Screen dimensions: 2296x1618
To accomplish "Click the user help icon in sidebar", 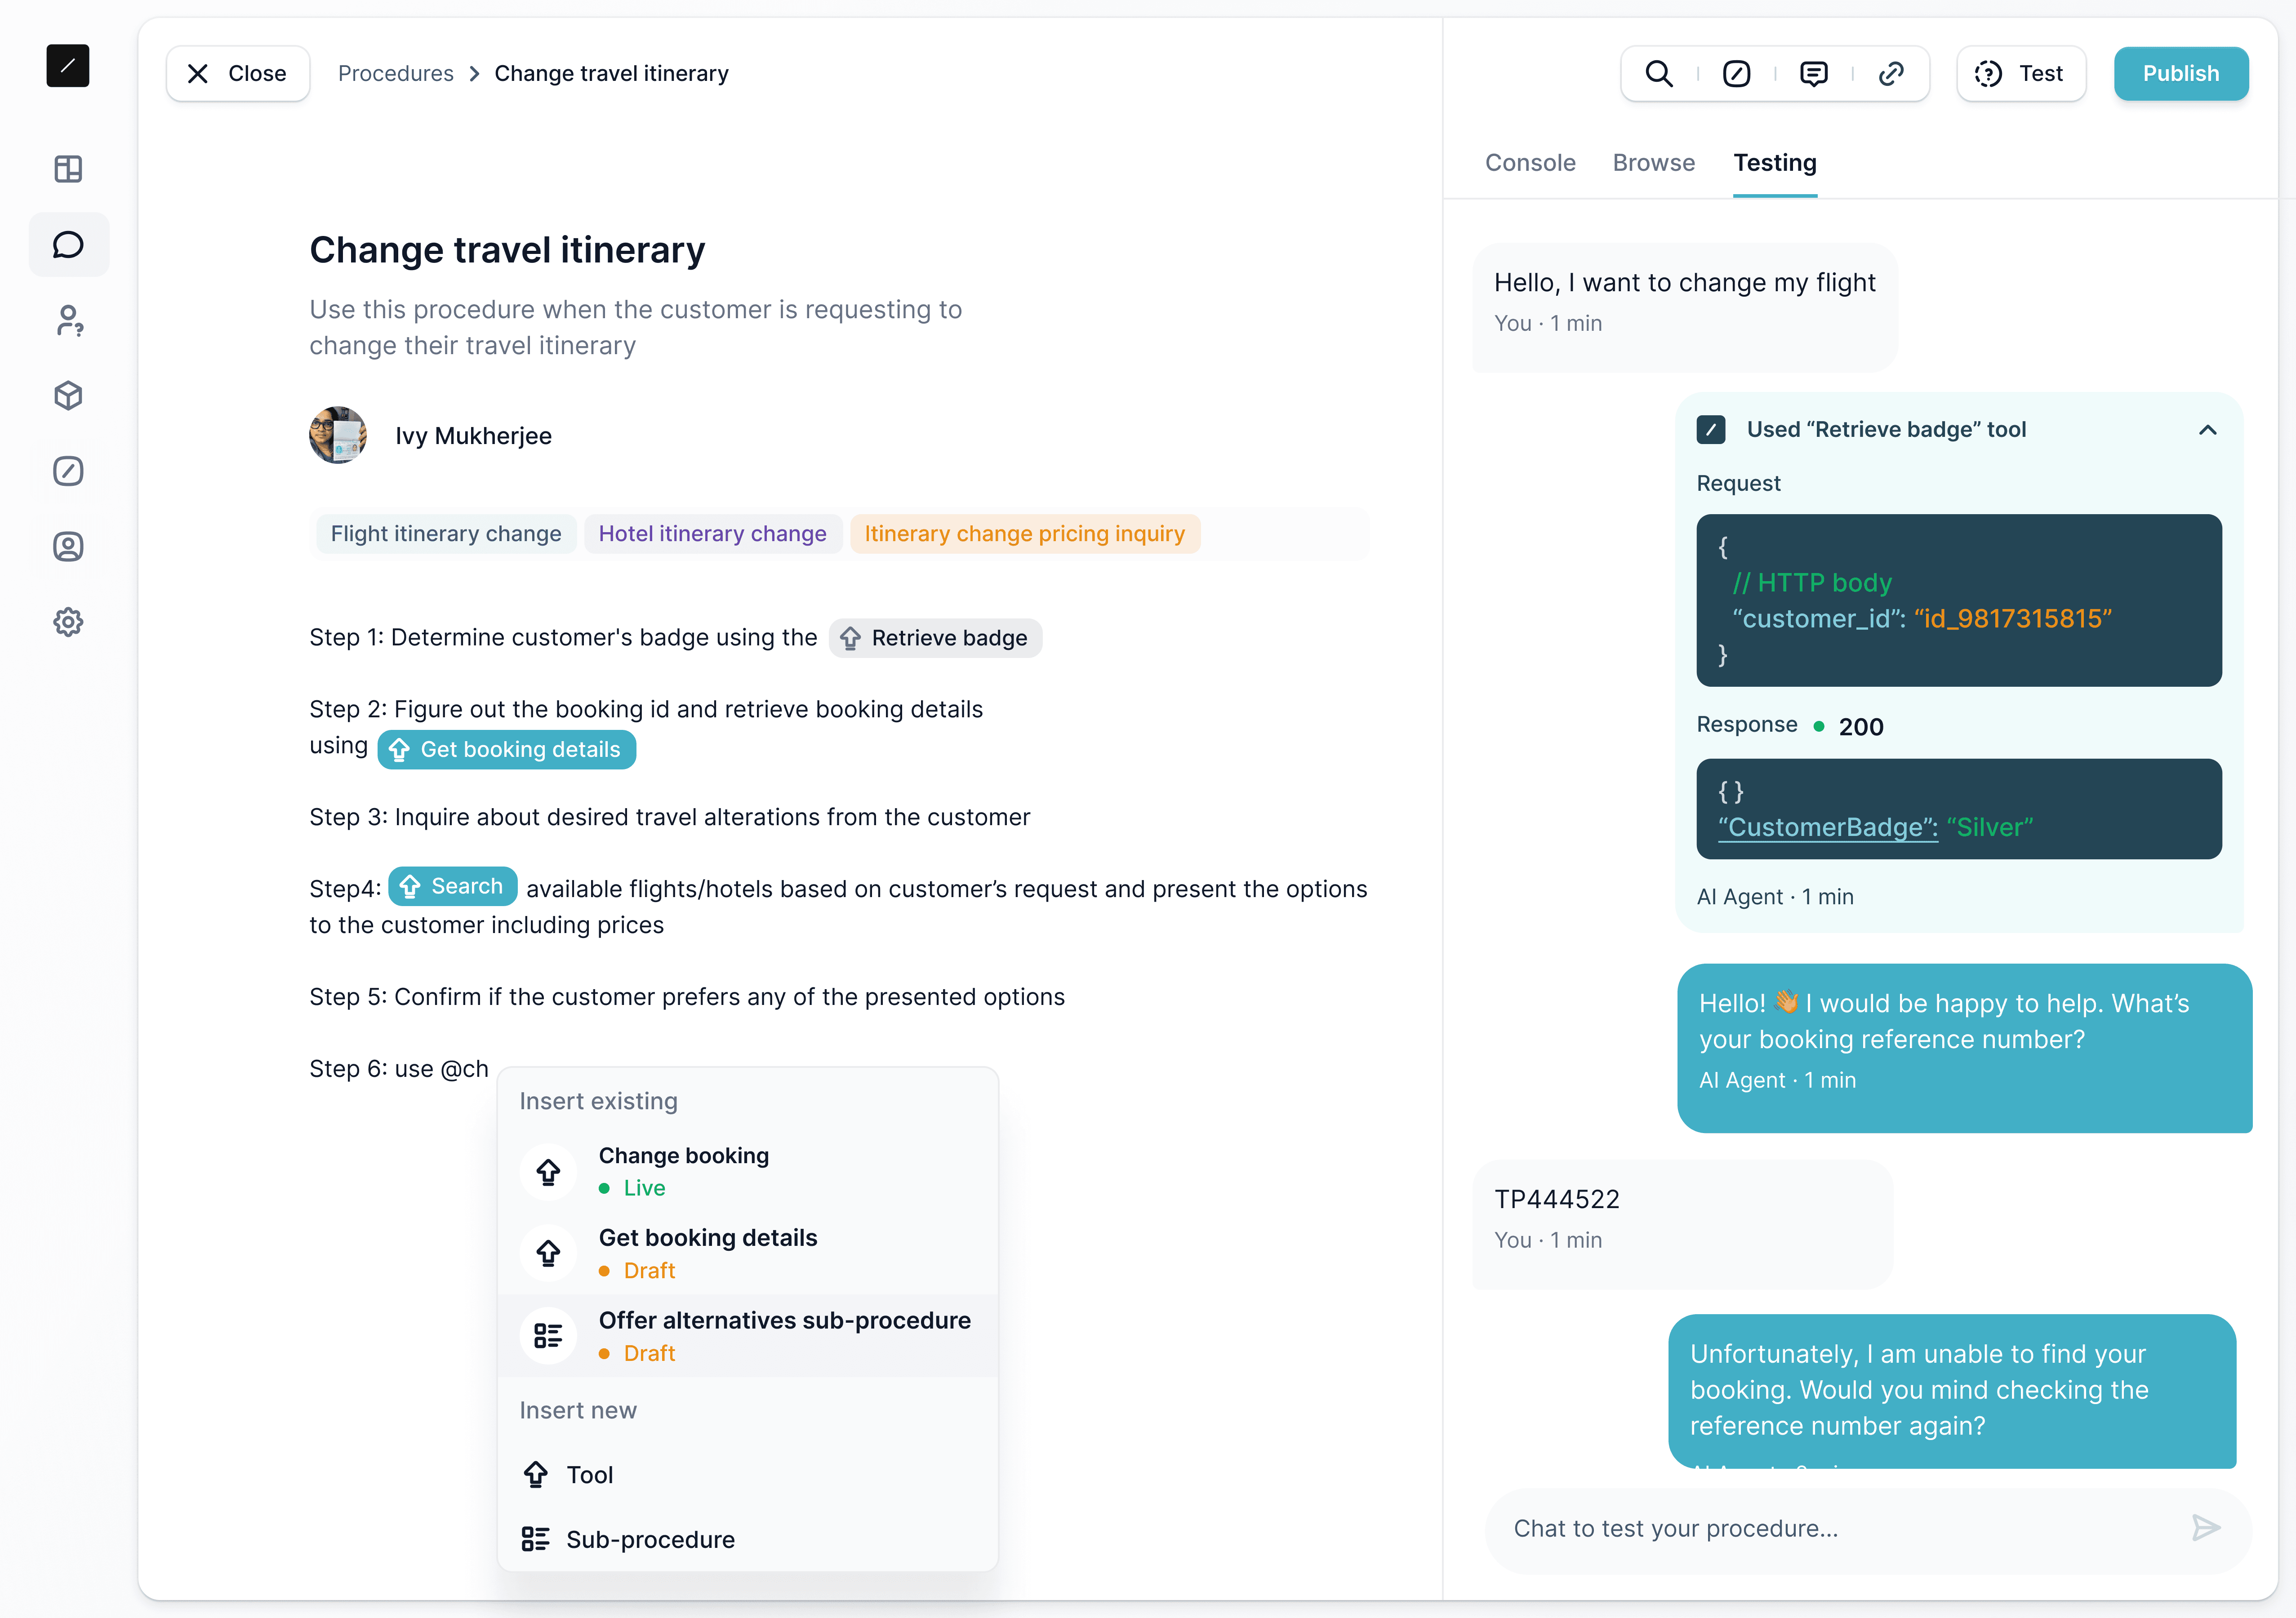I will pos(68,321).
